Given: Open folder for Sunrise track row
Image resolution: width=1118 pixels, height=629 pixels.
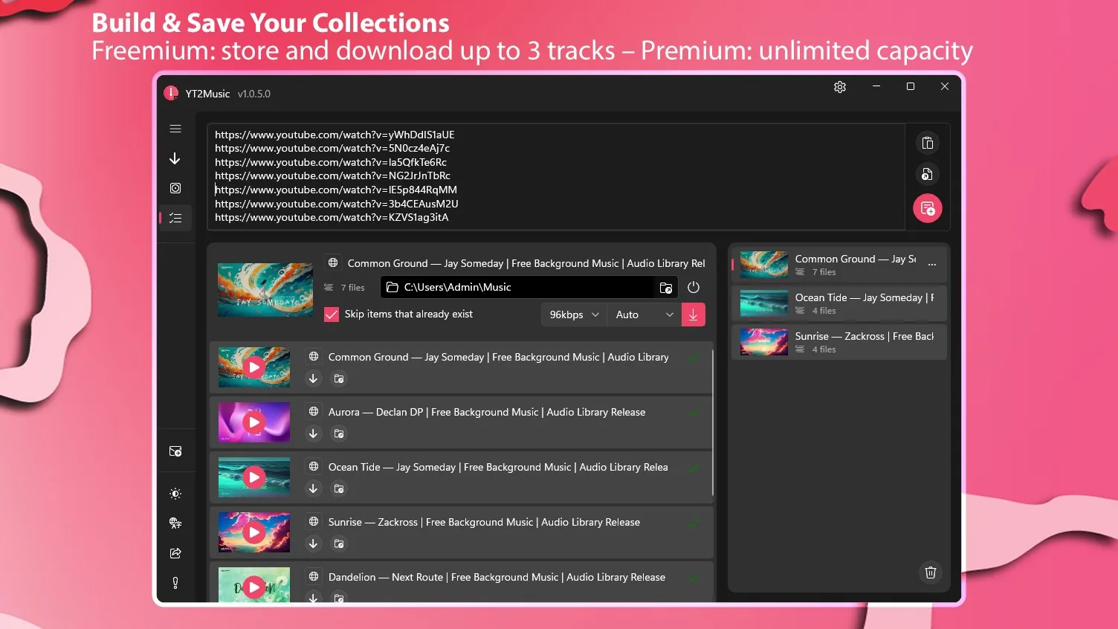Looking at the screenshot, I should point(339,543).
